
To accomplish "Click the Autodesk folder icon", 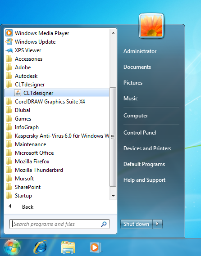I will pos(9,76).
